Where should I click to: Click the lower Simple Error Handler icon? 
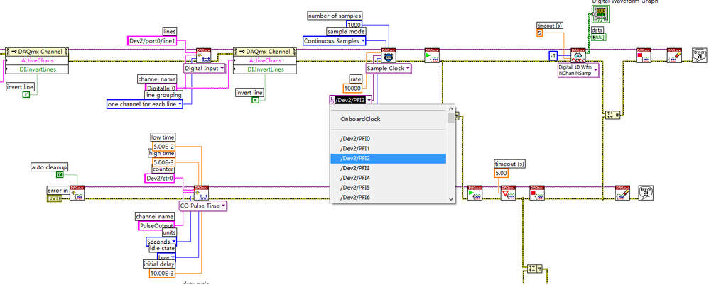click(x=645, y=192)
